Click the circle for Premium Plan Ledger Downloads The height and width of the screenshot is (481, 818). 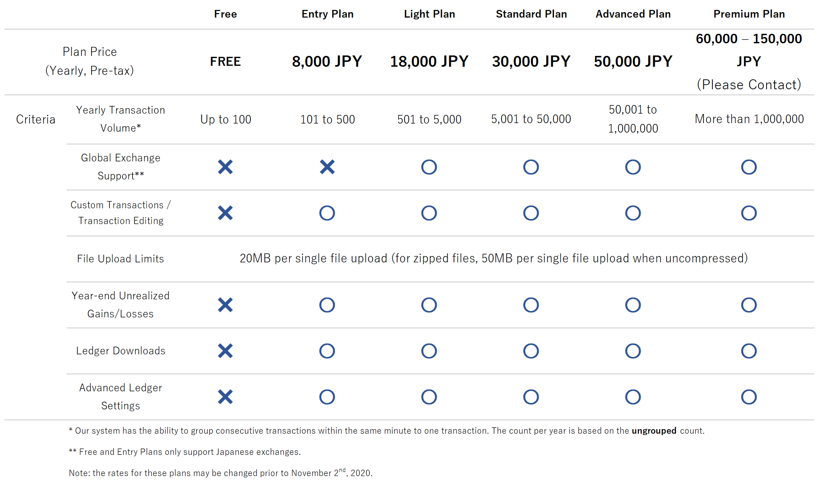[749, 351]
